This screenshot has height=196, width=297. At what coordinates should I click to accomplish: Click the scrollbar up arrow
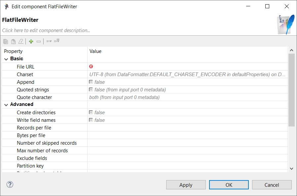291,50
